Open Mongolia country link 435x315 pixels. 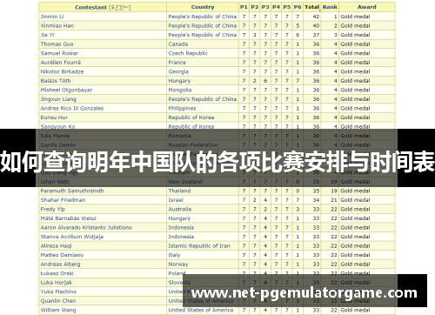point(180,90)
